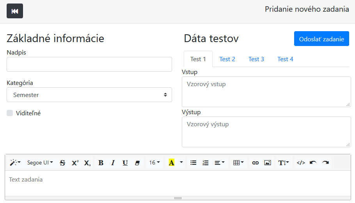Screen dimensions: 355x203
Task: Click into the Text zadania editor area
Action: (x=178, y=183)
